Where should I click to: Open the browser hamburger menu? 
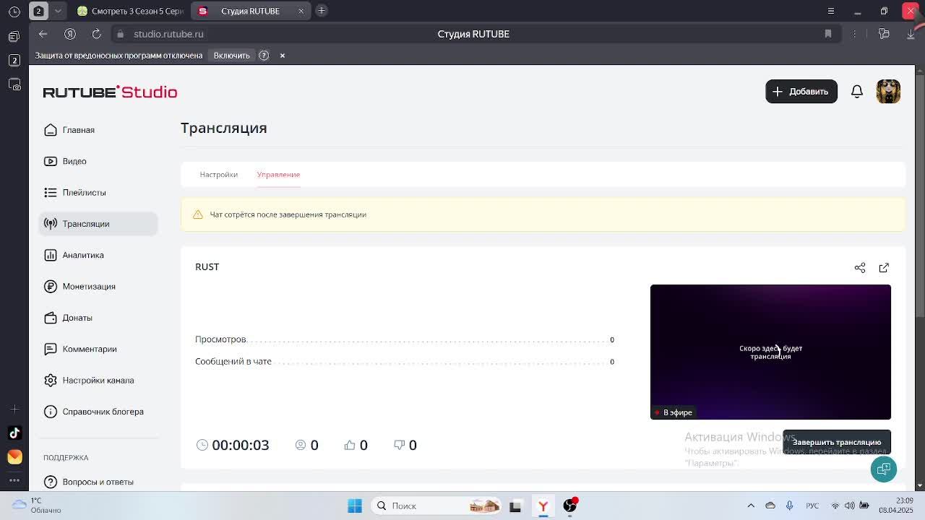point(831,11)
